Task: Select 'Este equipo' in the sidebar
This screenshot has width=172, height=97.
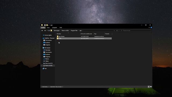Action: point(46,48)
